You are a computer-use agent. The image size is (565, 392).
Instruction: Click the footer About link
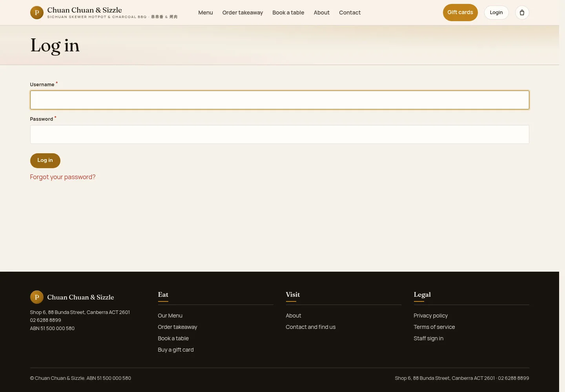click(293, 316)
